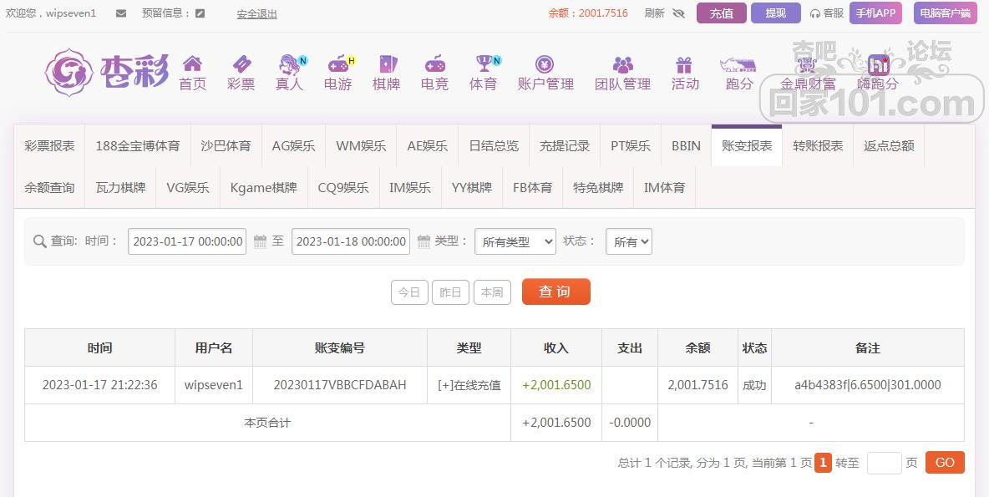The image size is (989, 497).
Task: Open the 跑分 rhino icon
Action: [738, 64]
